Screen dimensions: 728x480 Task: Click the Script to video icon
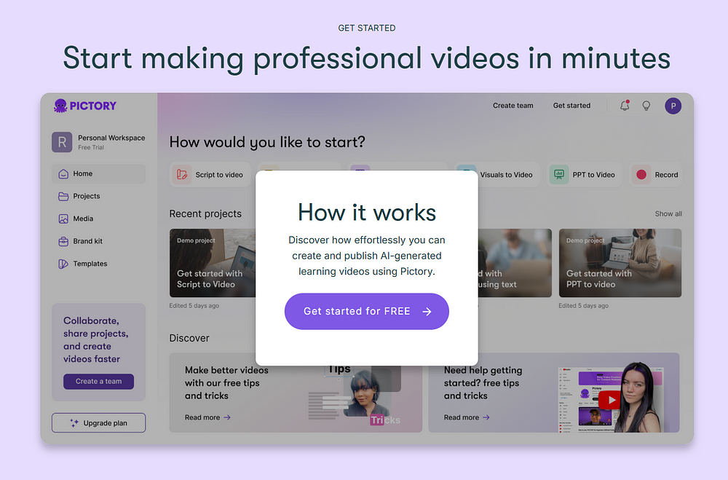pyautogui.click(x=182, y=175)
